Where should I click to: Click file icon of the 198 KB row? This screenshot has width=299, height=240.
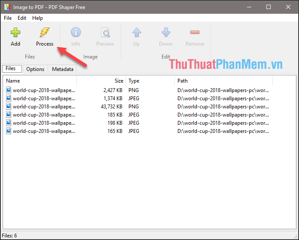[9, 123]
